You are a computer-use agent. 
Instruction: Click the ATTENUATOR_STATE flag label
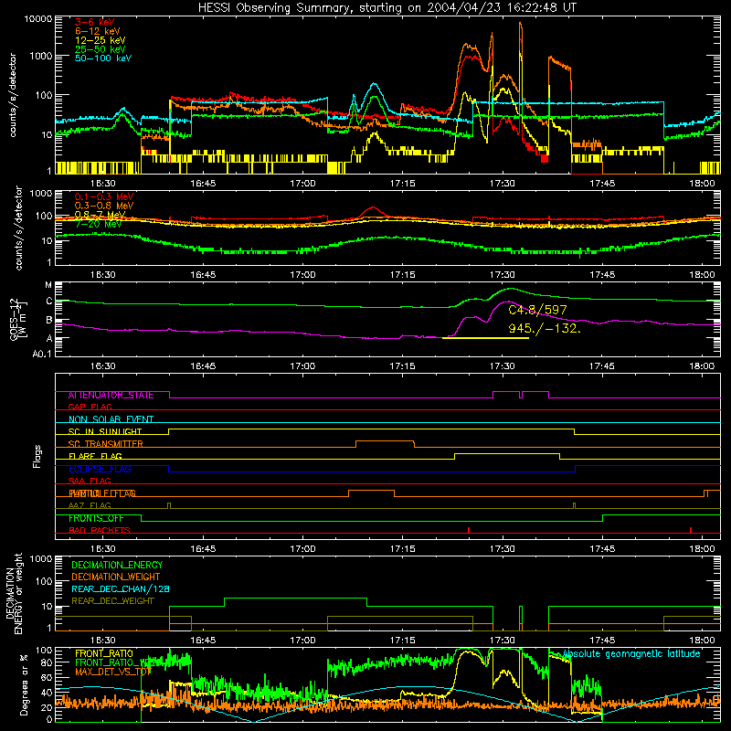[x=111, y=395]
